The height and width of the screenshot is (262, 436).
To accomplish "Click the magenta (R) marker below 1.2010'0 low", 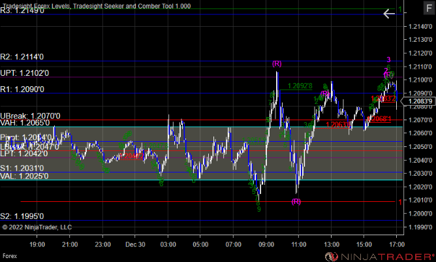I will point(296,202).
